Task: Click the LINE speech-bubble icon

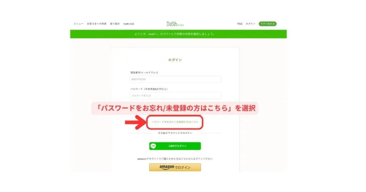Action: click(153, 146)
